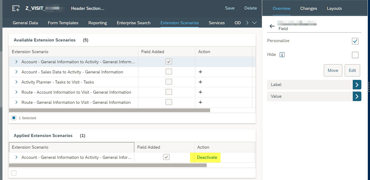Toggle the '1 Selected' select-all checkbox

pyautogui.click(x=14, y=118)
